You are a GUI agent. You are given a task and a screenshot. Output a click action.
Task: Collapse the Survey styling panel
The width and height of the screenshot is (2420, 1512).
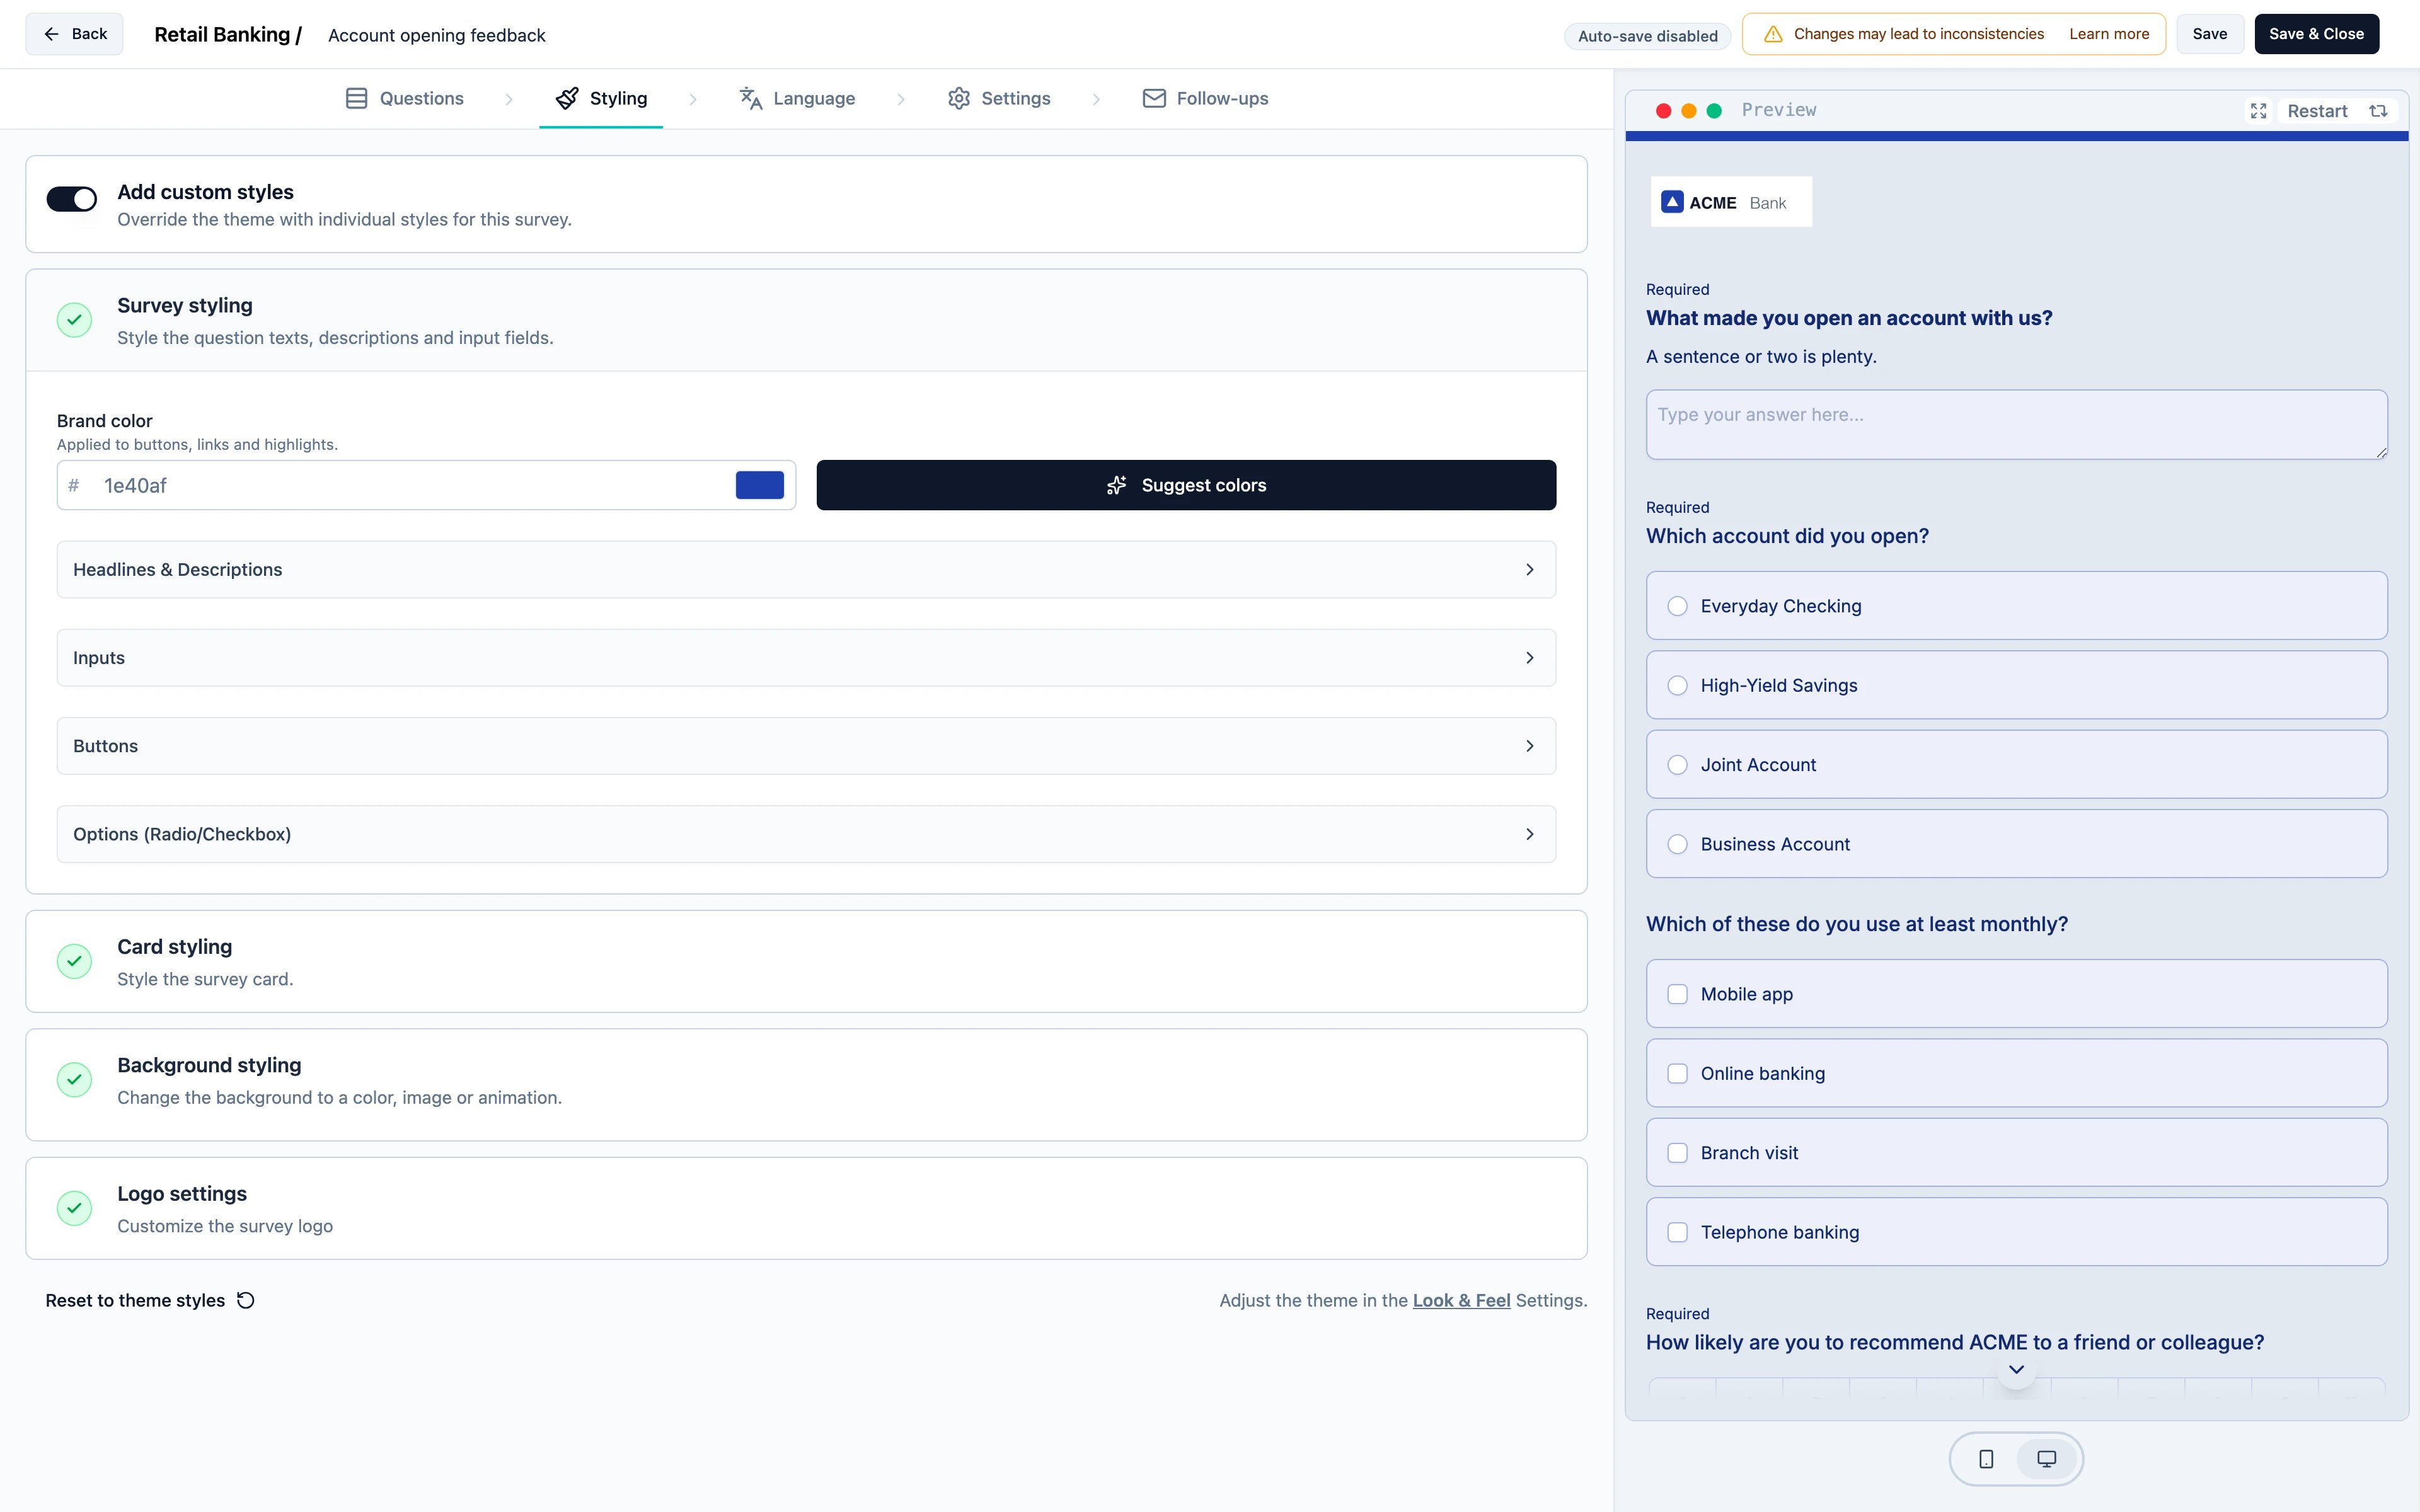coord(806,320)
